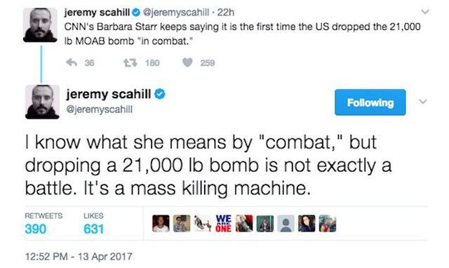Toggle the blue Following button

point(370,102)
